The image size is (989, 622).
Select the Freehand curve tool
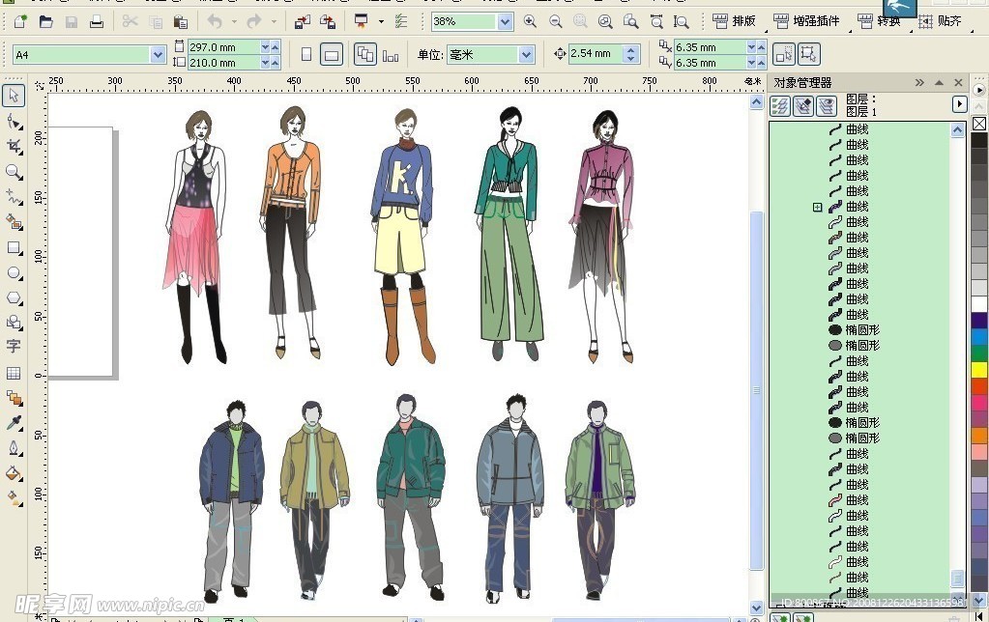click(x=14, y=197)
